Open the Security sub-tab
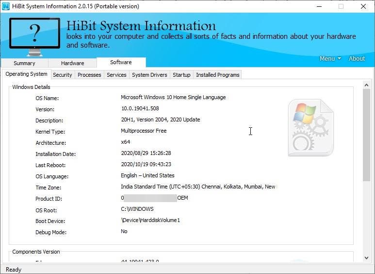 pos(63,75)
